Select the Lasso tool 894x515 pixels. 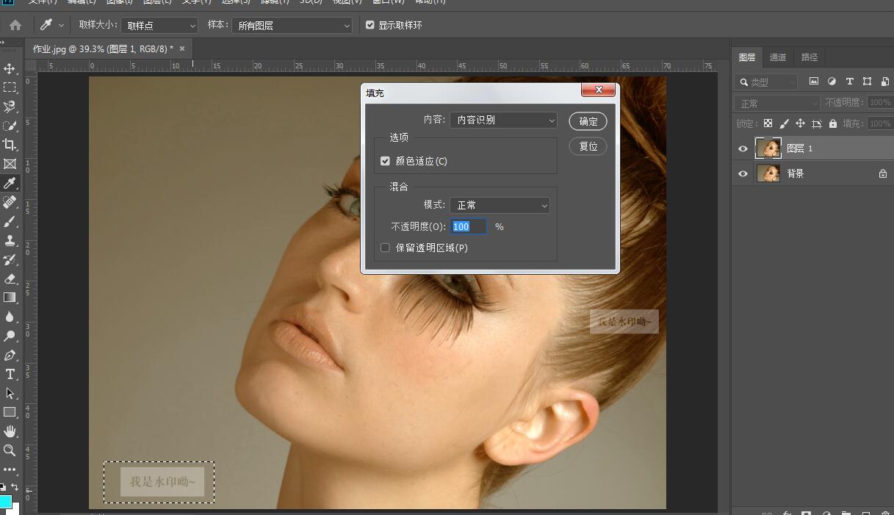[10, 107]
